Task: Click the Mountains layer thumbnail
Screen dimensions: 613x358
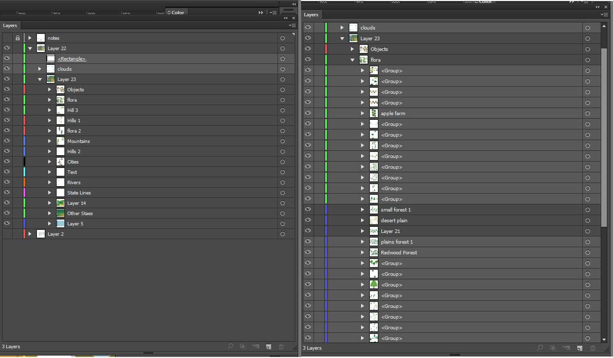Action: [61, 141]
